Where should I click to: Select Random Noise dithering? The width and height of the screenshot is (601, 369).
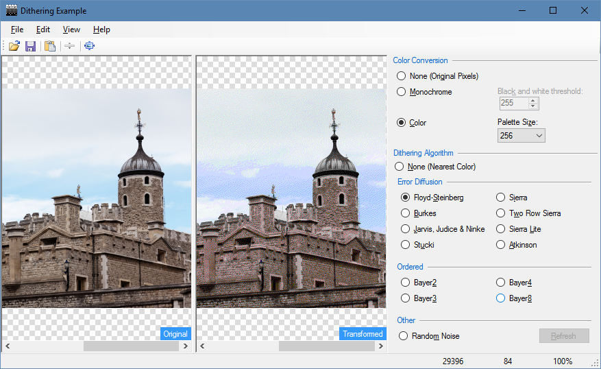point(429,336)
